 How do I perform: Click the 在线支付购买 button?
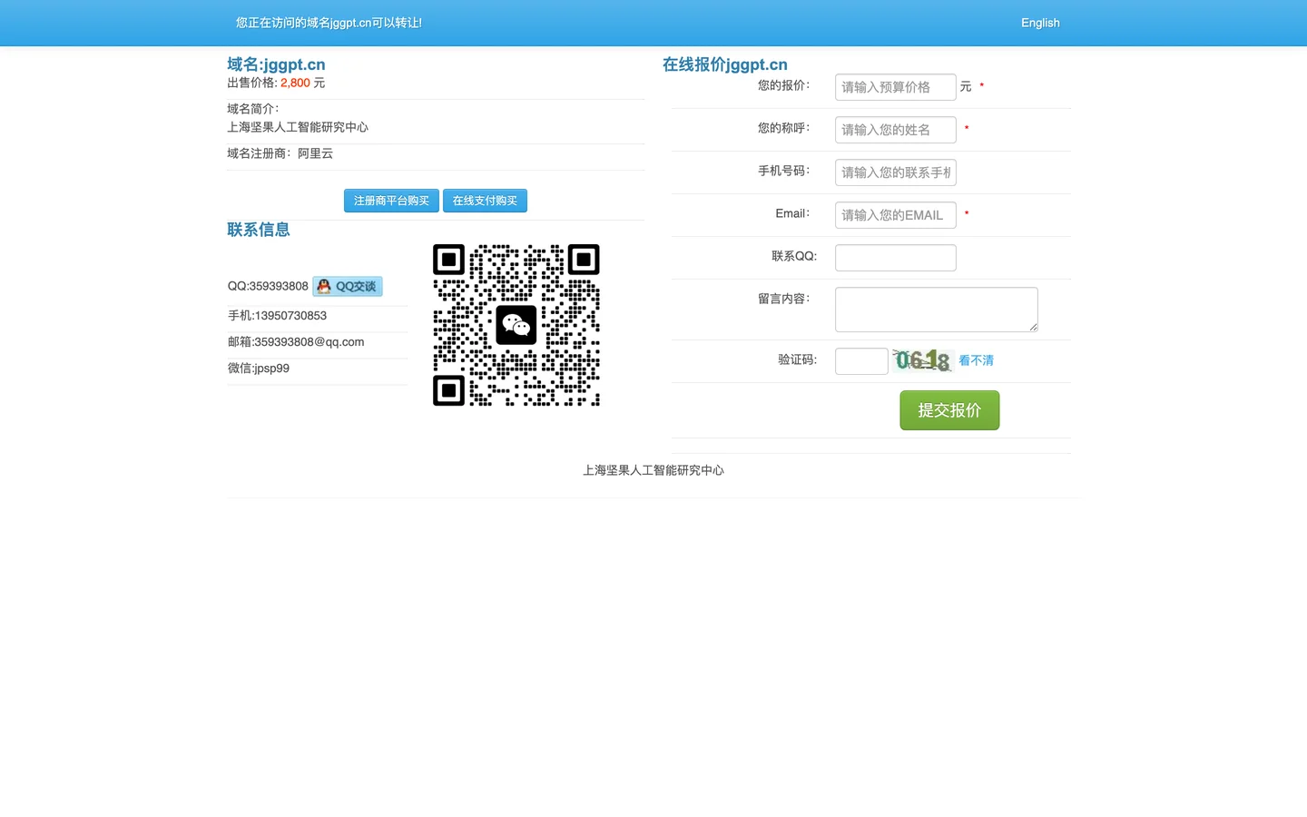[485, 201]
